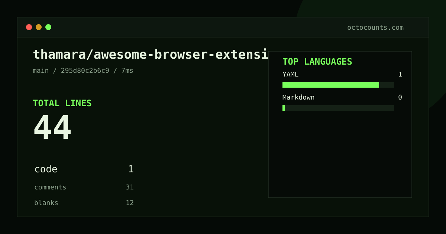Click the 'main / 295d80c2b6c9 / 7ms' line
Image resolution: width=446 pixels, height=234 pixels.
point(83,71)
